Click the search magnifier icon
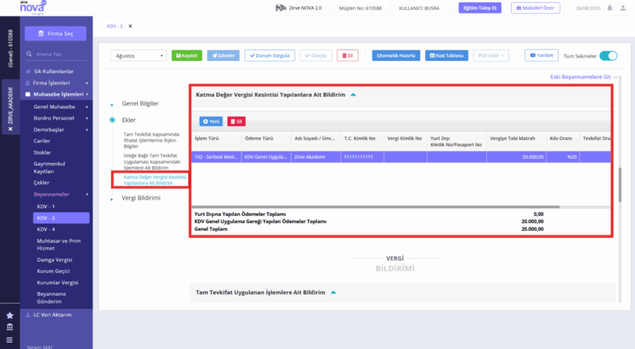635x349 pixels. point(29,54)
